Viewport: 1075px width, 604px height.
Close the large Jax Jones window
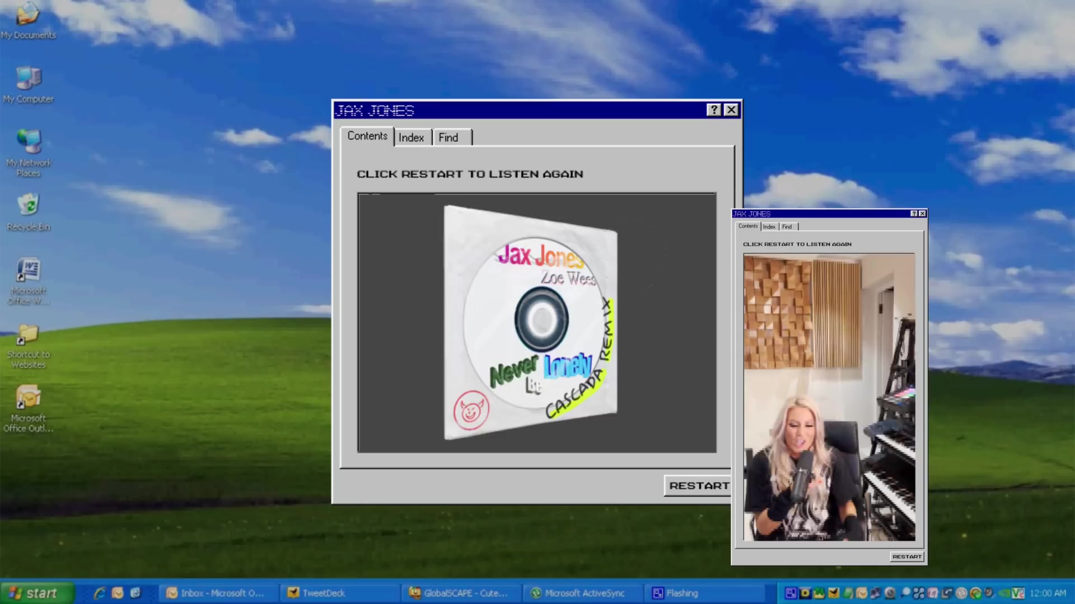(x=731, y=110)
